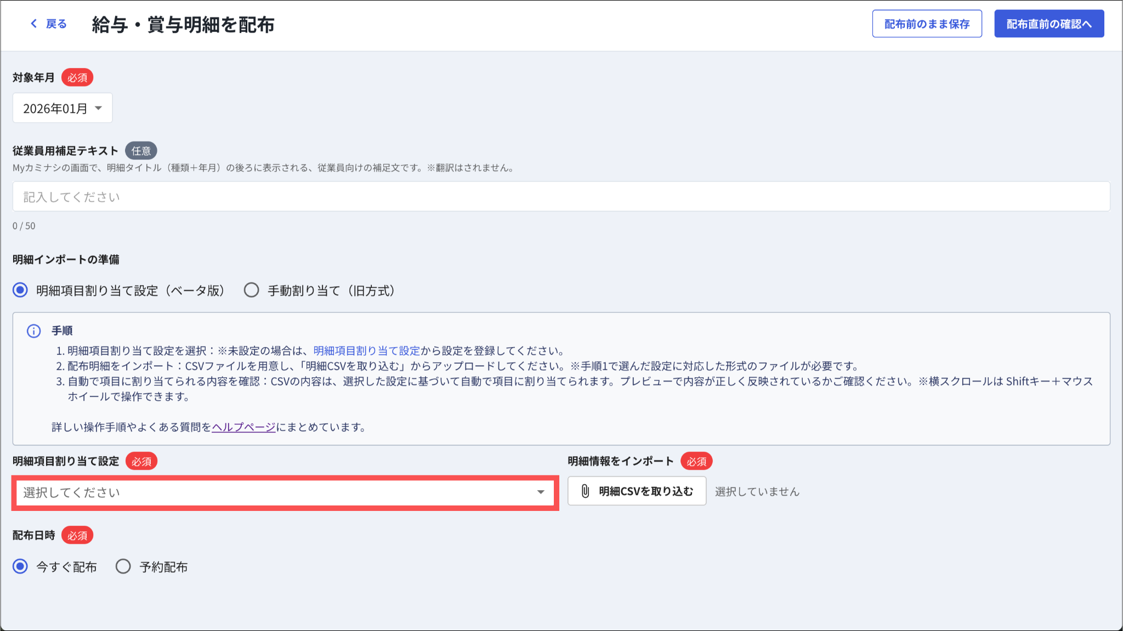Click the back chevron arrow icon
Viewport: 1123px width, 631px height.
click(x=34, y=24)
